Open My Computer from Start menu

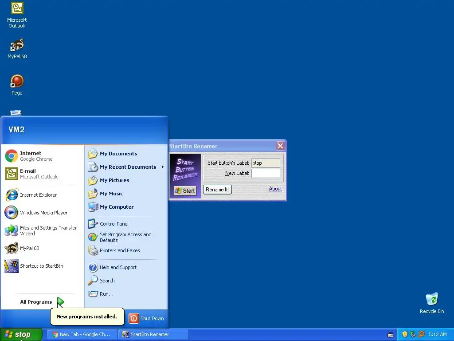point(126,207)
